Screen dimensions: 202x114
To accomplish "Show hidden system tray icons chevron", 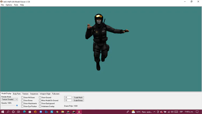I will pyautogui.click(x=154, y=112).
